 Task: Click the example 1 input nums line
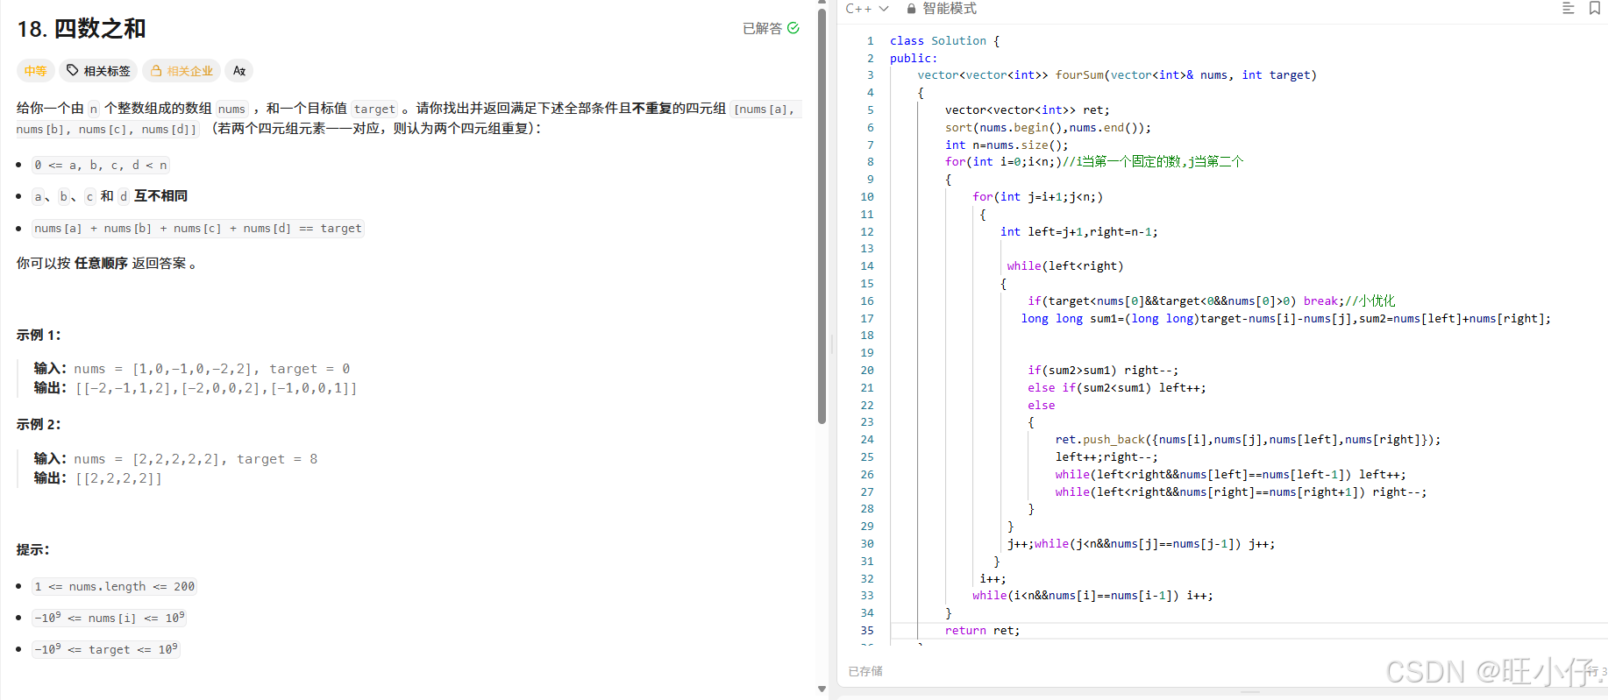click(192, 369)
